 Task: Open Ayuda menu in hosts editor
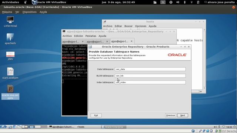tap(153, 26)
